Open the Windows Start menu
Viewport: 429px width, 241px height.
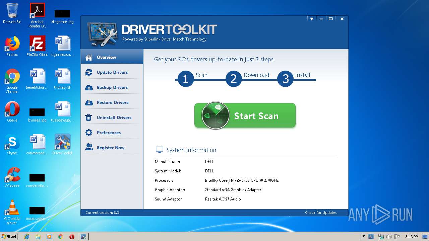coord(9,236)
